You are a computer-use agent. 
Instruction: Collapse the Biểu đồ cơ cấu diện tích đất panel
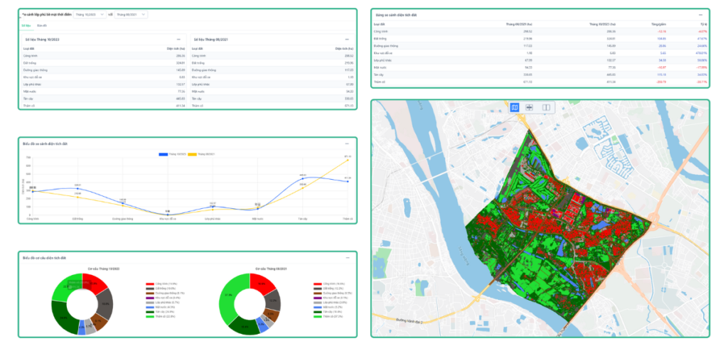346,257
